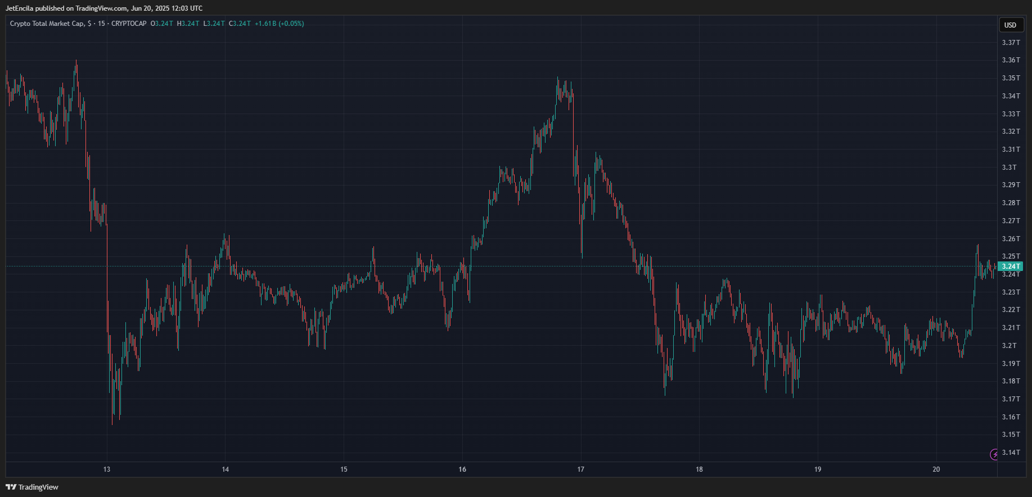Image resolution: width=1032 pixels, height=497 pixels.
Task: Click the green current price label on axis
Action: pos(1011,266)
